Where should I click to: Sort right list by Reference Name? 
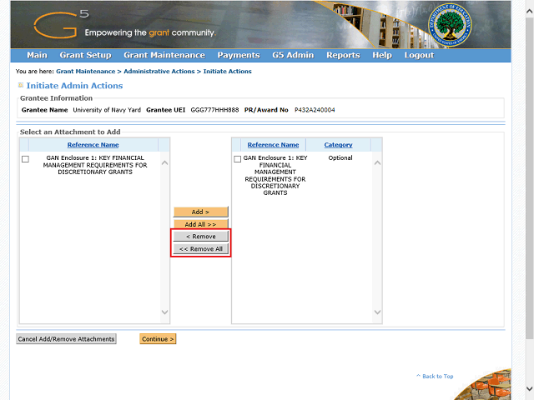click(x=273, y=145)
